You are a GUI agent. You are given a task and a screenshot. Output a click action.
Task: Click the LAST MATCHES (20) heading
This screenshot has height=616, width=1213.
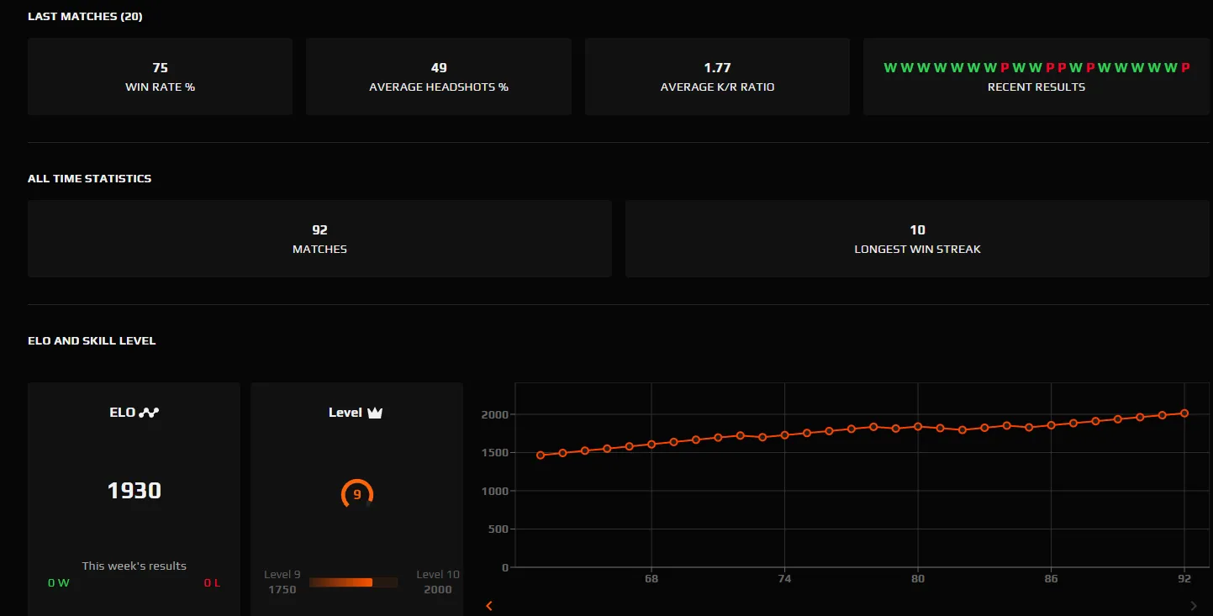pos(84,16)
